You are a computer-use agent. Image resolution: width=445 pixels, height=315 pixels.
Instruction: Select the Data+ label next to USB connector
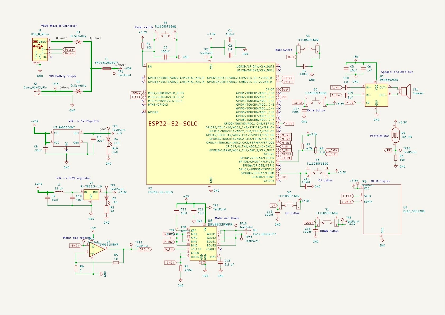point(69,49)
